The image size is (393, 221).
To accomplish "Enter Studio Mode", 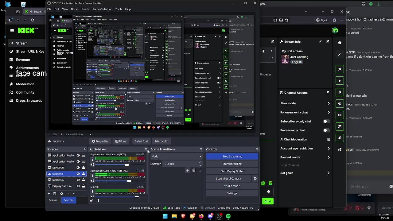I will (x=232, y=186).
